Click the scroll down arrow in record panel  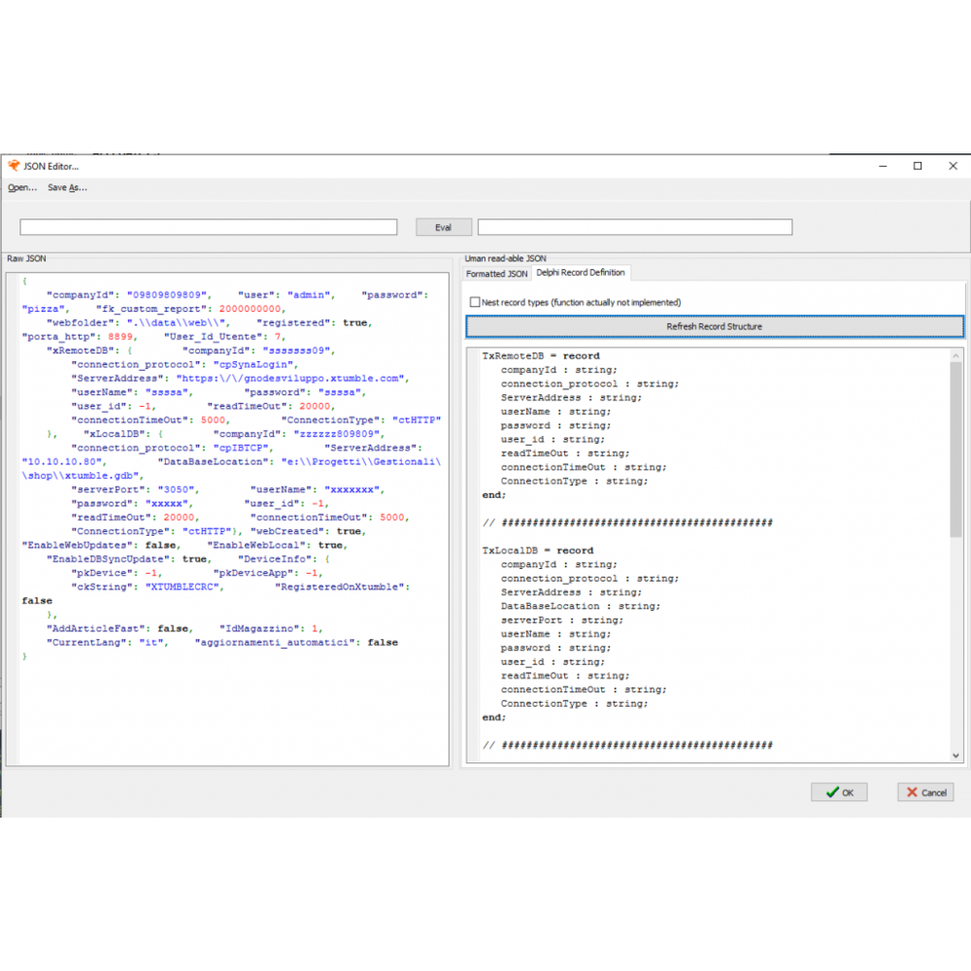click(x=955, y=755)
